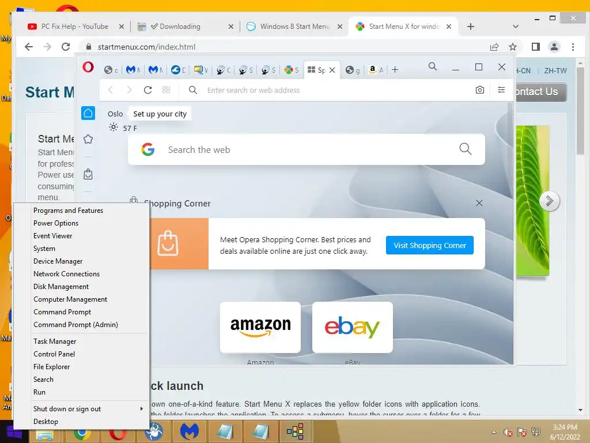The width and height of the screenshot is (590, 443).
Task: Open Opera home sidebar icon
Action: click(x=88, y=113)
